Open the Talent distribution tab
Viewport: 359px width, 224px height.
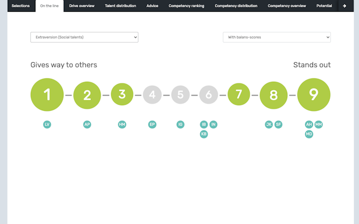click(x=120, y=6)
